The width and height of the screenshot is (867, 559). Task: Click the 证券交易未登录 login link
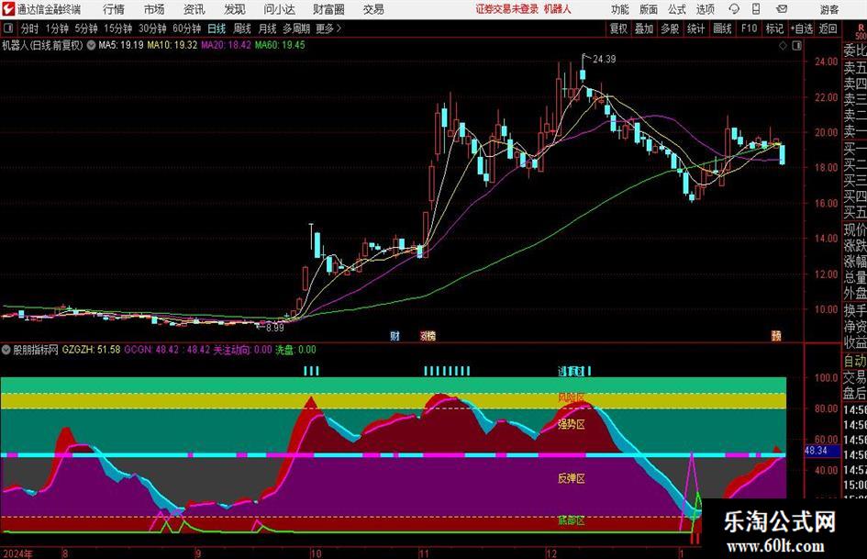(507, 9)
